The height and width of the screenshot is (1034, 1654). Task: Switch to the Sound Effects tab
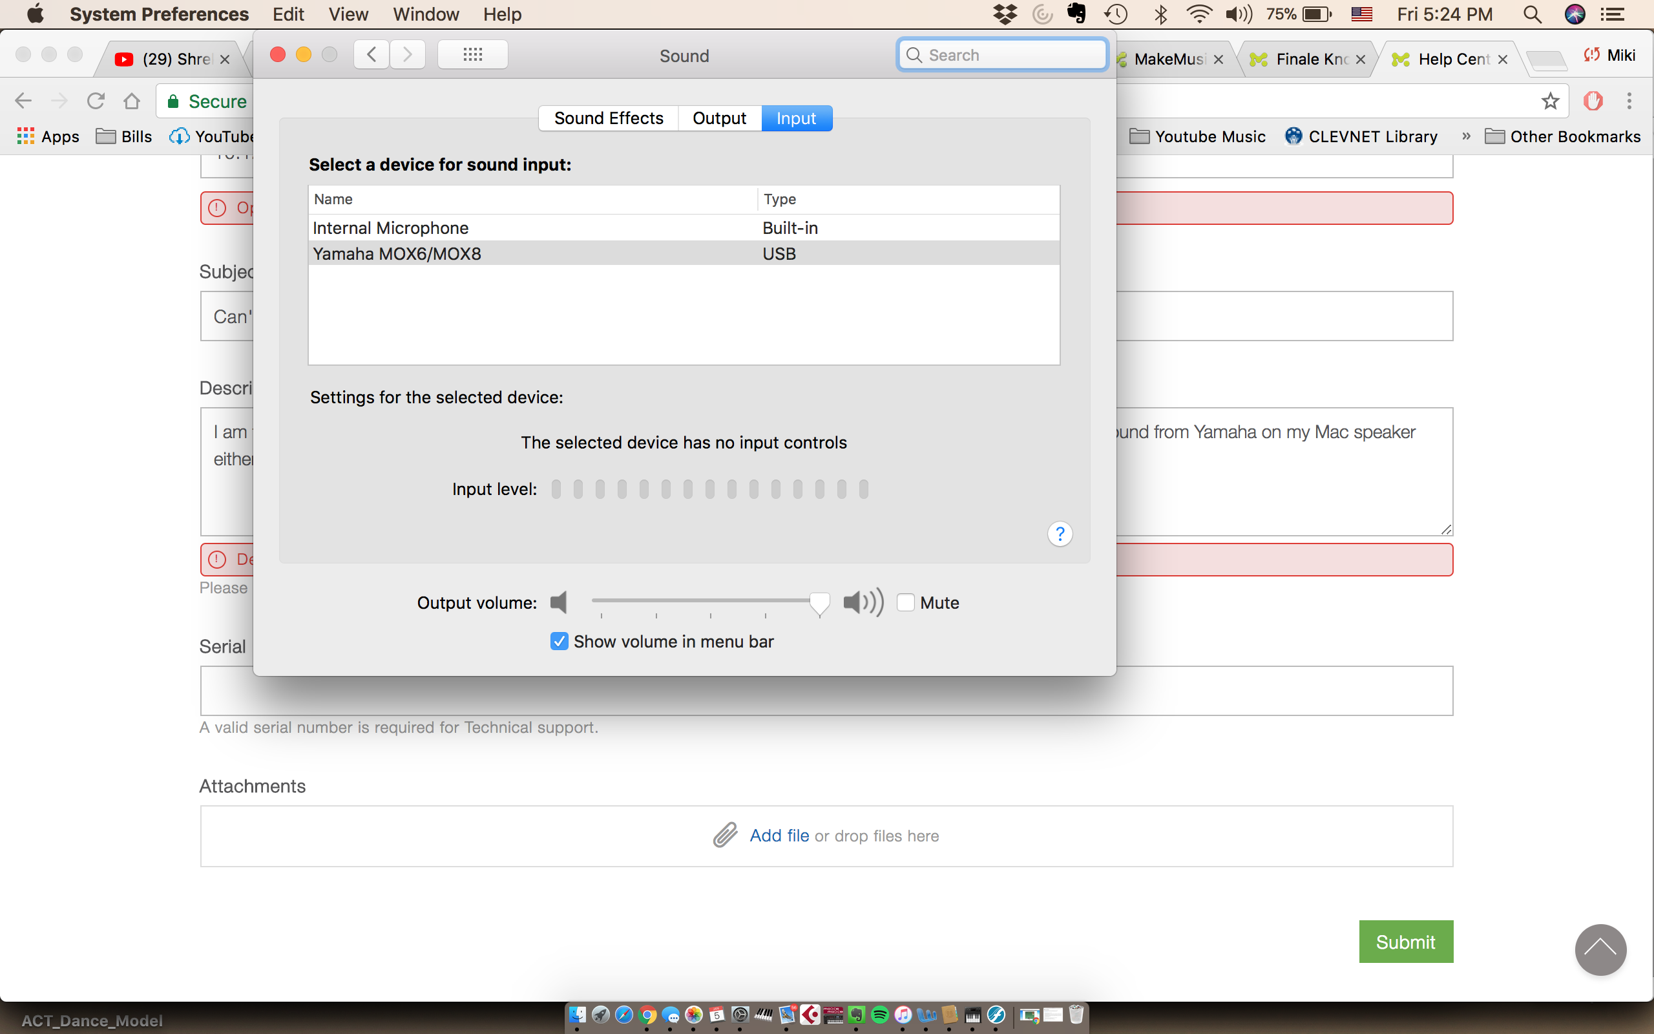click(x=608, y=118)
